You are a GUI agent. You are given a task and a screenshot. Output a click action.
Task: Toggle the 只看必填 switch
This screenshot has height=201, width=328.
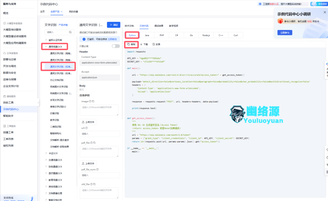[116, 46]
